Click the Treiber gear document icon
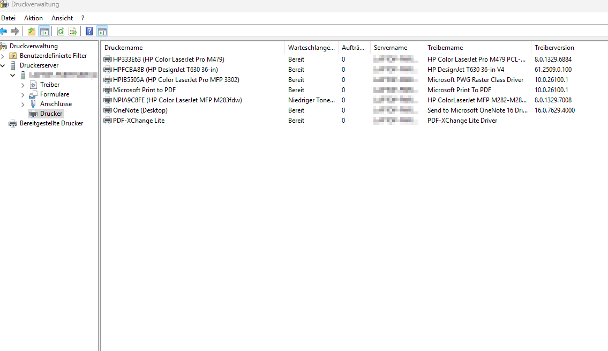 (x=33, y=85)
